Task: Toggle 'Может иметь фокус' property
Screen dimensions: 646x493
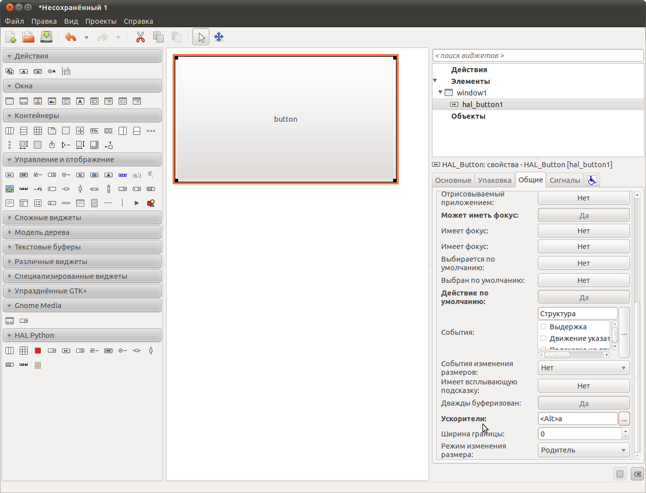Action: [584, 215]
